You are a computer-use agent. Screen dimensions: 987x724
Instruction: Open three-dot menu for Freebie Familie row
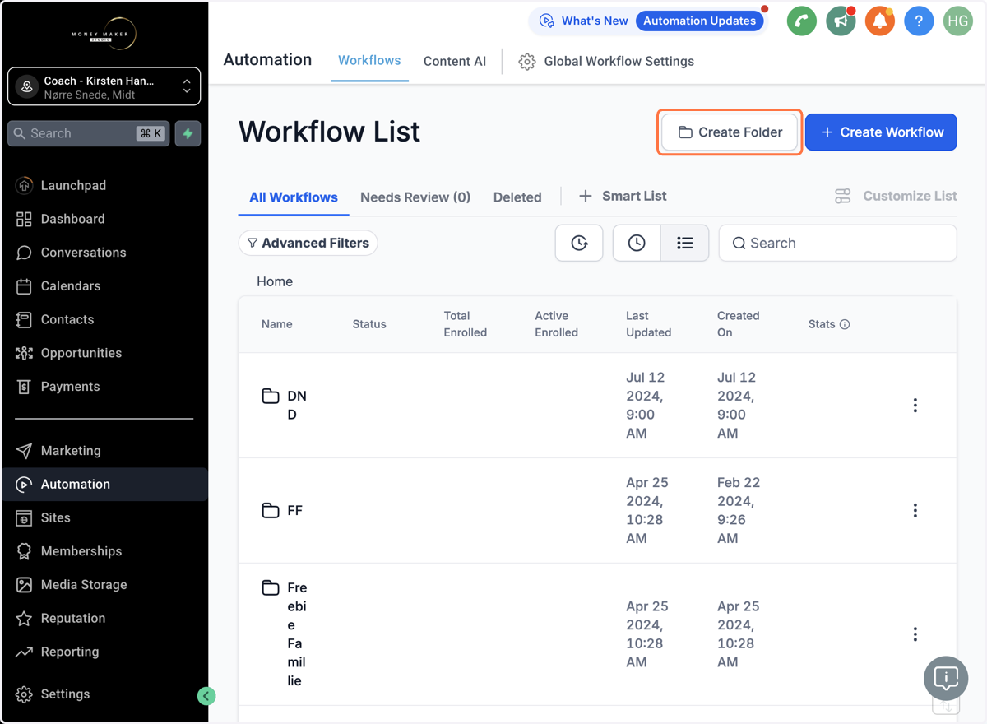[915, 634]
